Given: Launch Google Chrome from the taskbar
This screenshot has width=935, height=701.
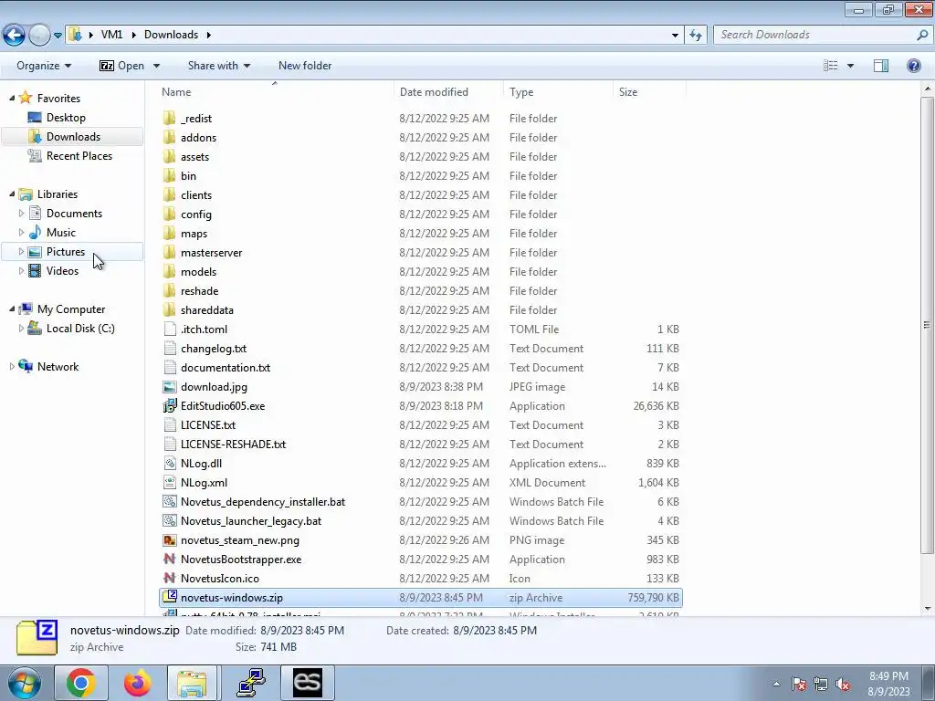Looking at the screenshot, I should tap(81, 683).
